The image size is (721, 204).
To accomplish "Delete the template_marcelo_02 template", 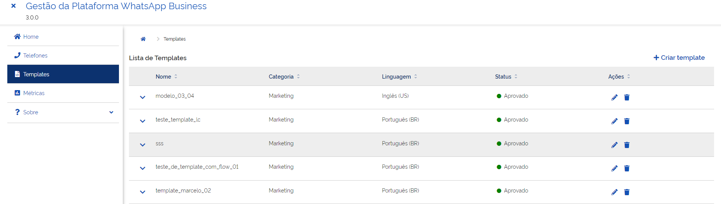I will coord(627,192).
